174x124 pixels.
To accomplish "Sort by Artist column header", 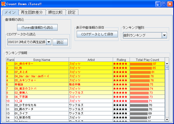I will point(91,60).
